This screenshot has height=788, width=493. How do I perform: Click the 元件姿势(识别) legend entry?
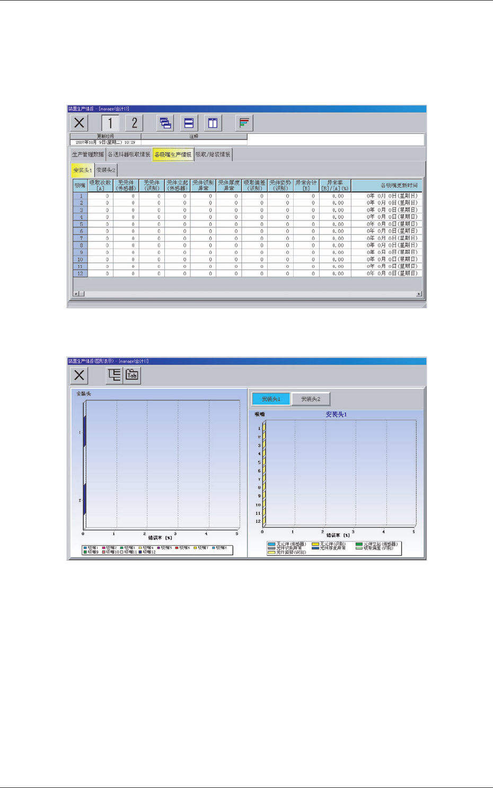click(287, 553)
